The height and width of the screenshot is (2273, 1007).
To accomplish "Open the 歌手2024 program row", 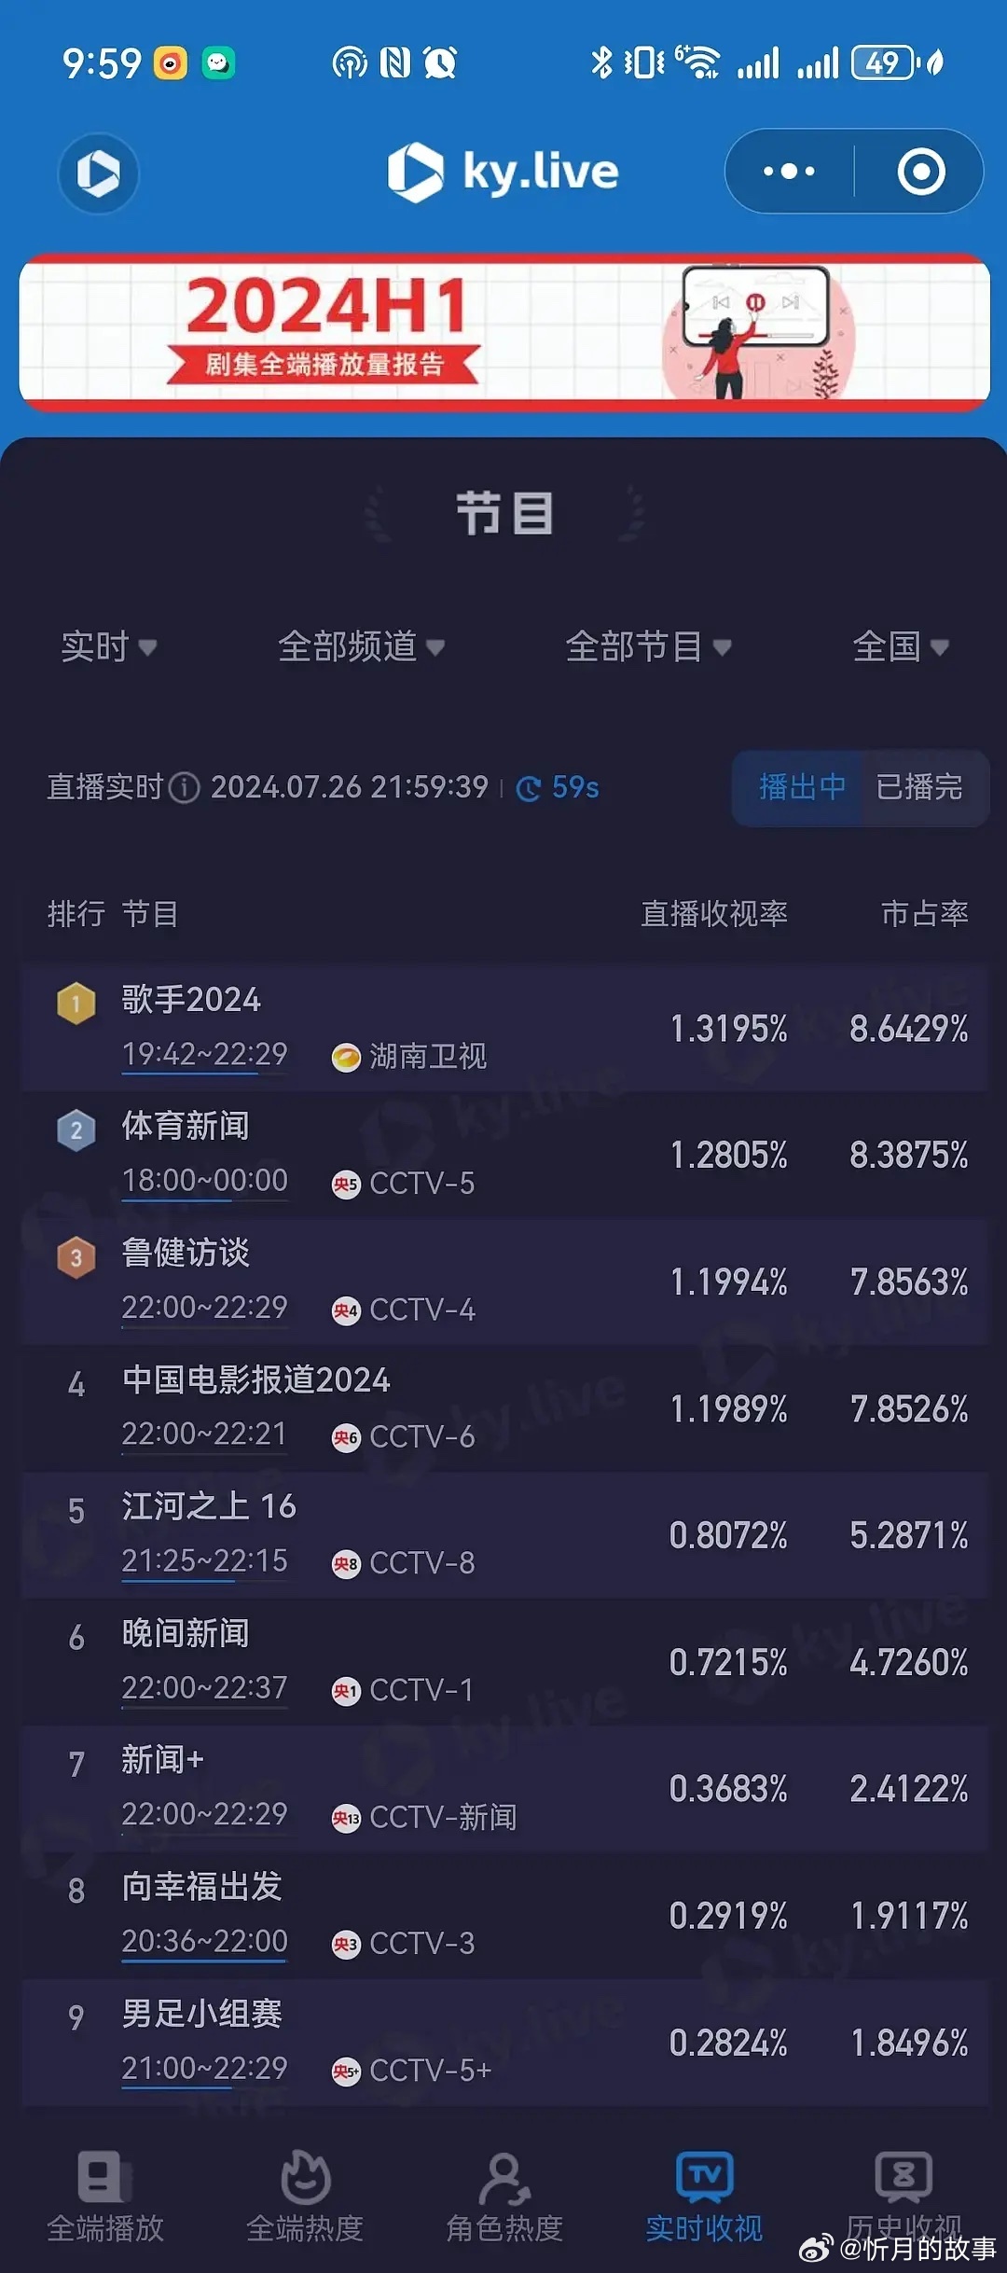I will (504, 1029).
